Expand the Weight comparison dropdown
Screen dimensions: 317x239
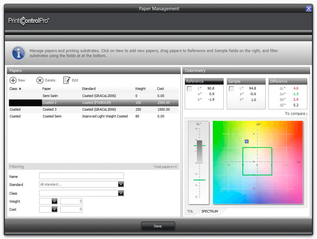(x=54, y=201)
